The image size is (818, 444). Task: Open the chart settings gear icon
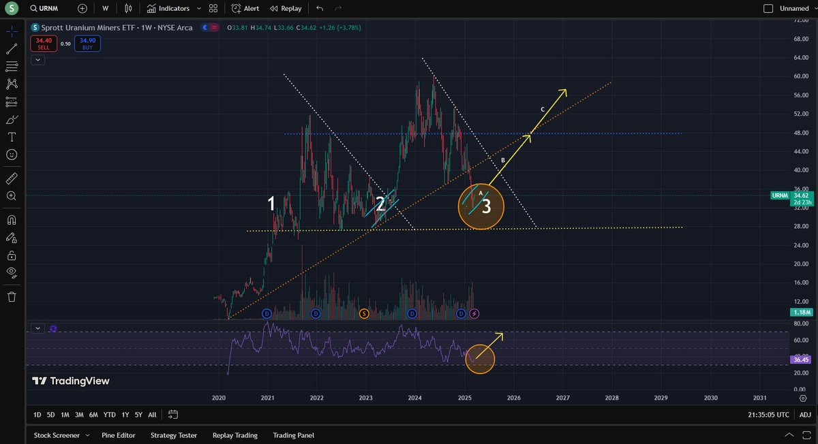(804, 398)
